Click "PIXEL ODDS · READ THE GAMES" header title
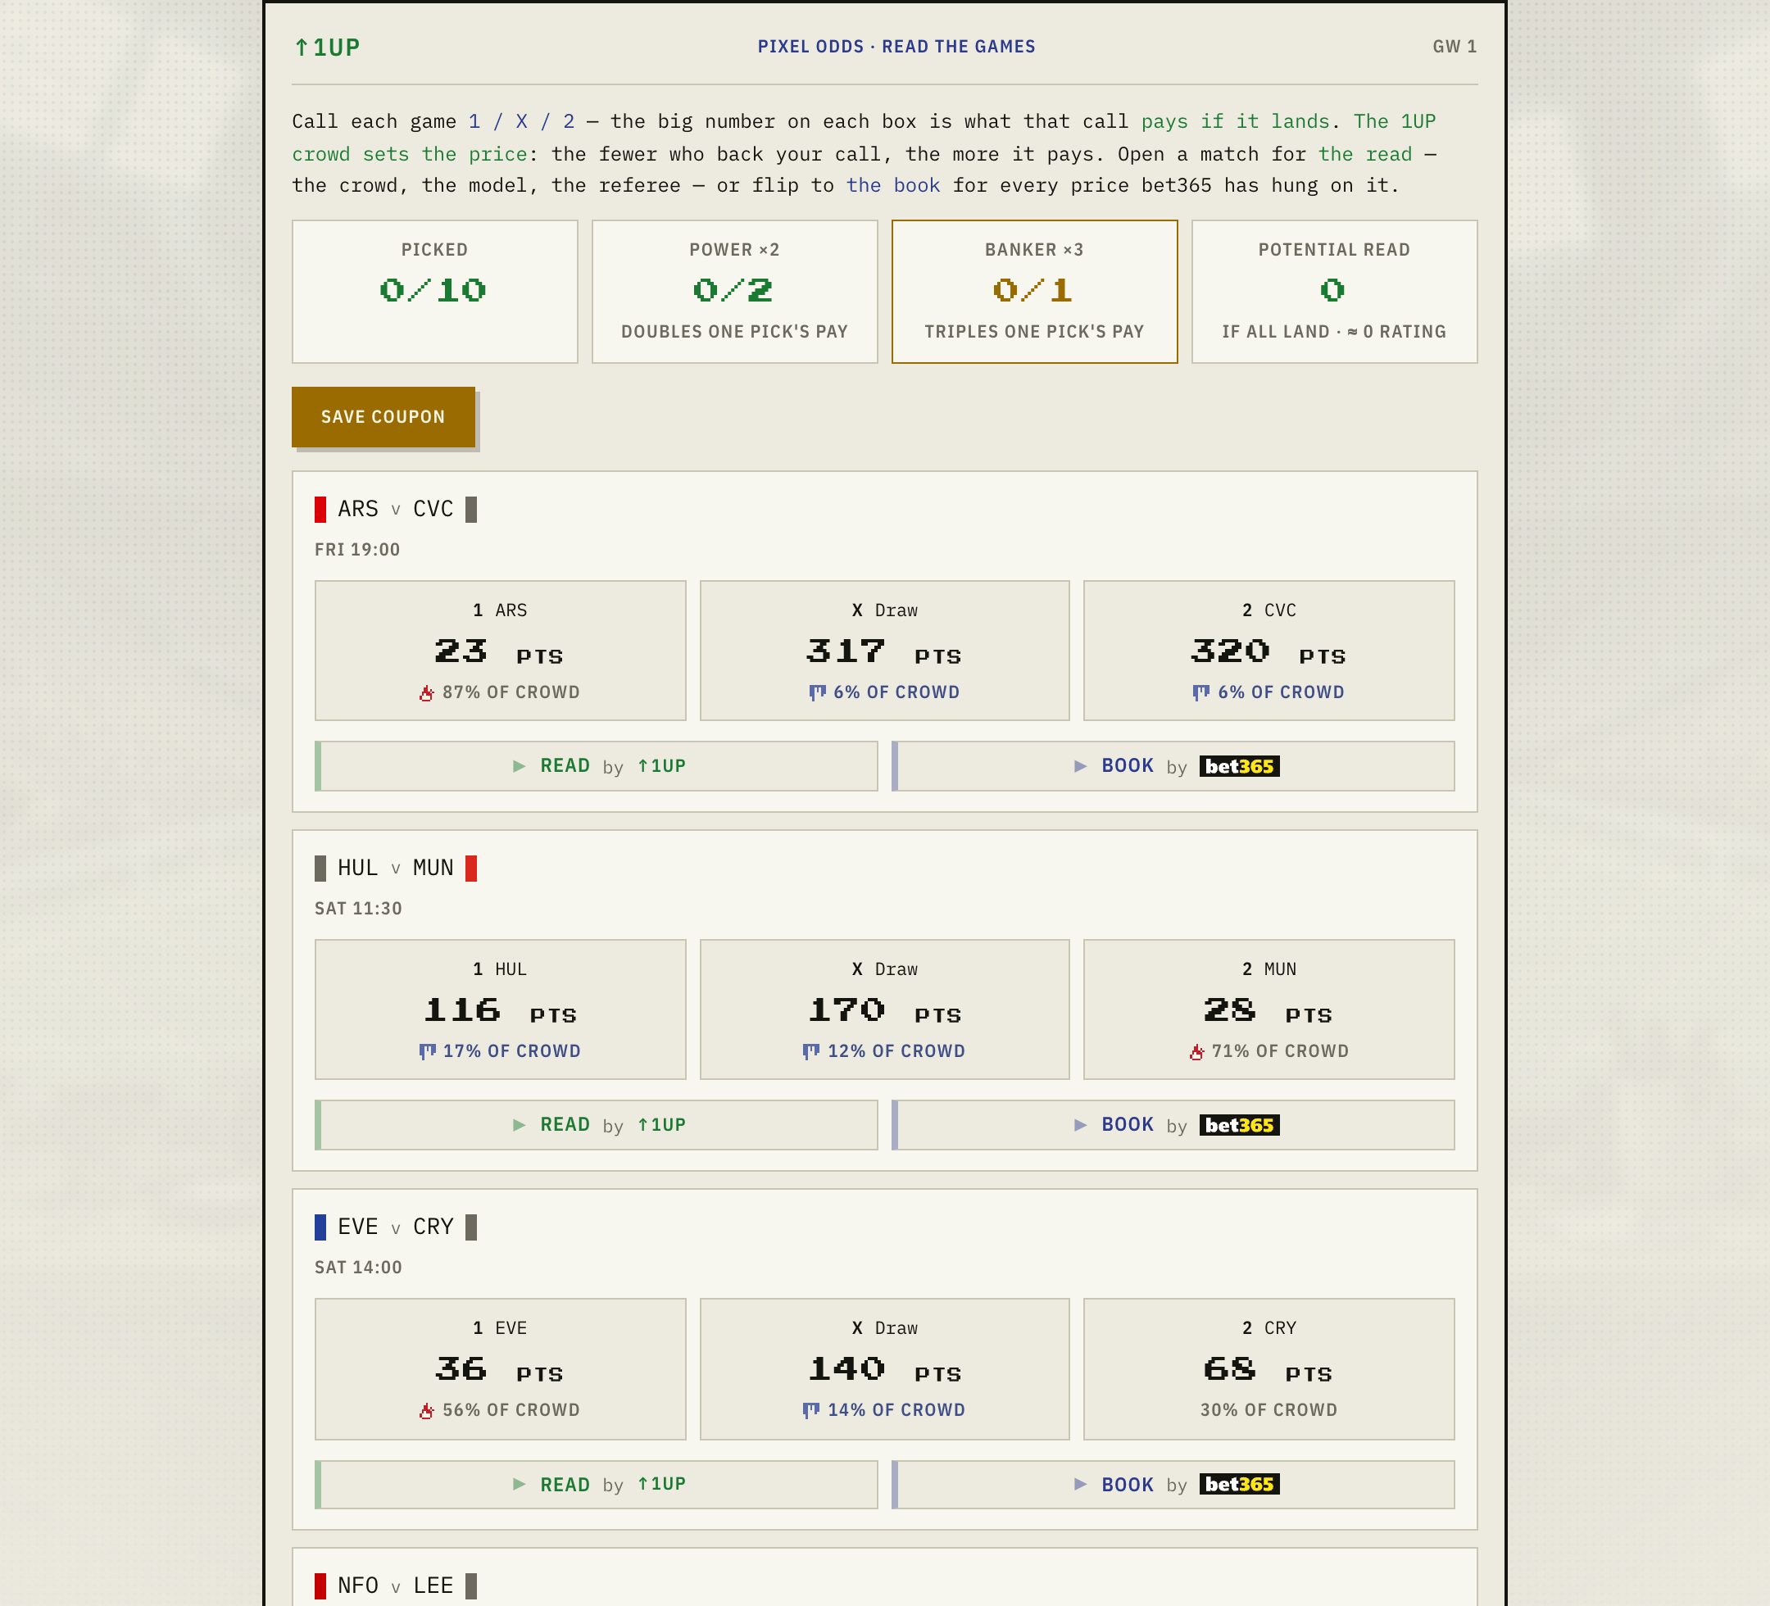The width and height of the screenshot is (1770, 1606). (x=896, y=47)
